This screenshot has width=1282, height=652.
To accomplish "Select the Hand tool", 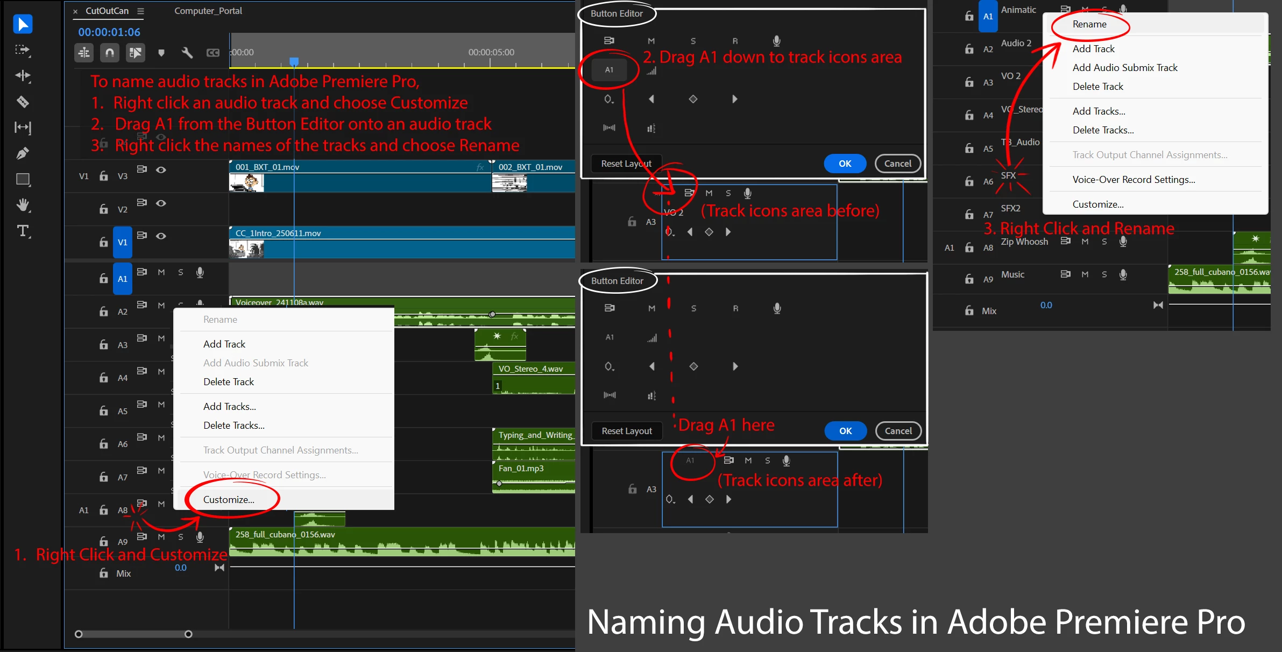I will click(x=23, y=205).
